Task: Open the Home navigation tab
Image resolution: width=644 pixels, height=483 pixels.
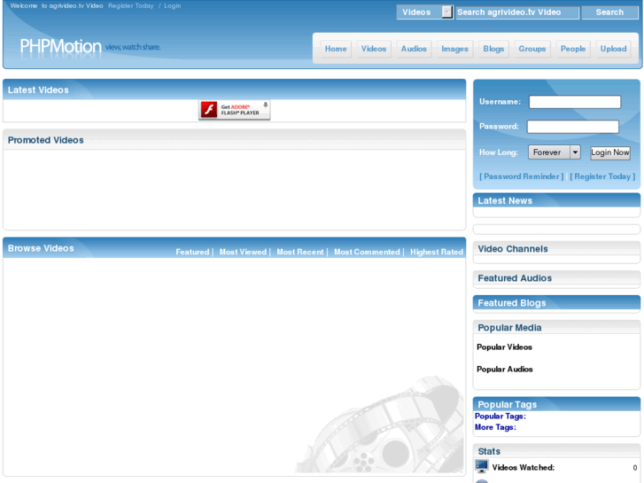Action: tap(336, 49)
